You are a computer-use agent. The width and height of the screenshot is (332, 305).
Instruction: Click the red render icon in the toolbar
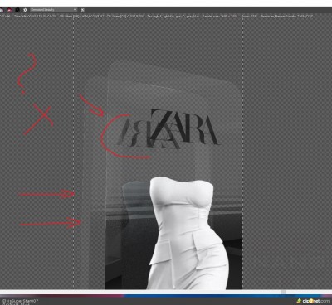coord(9,10)
